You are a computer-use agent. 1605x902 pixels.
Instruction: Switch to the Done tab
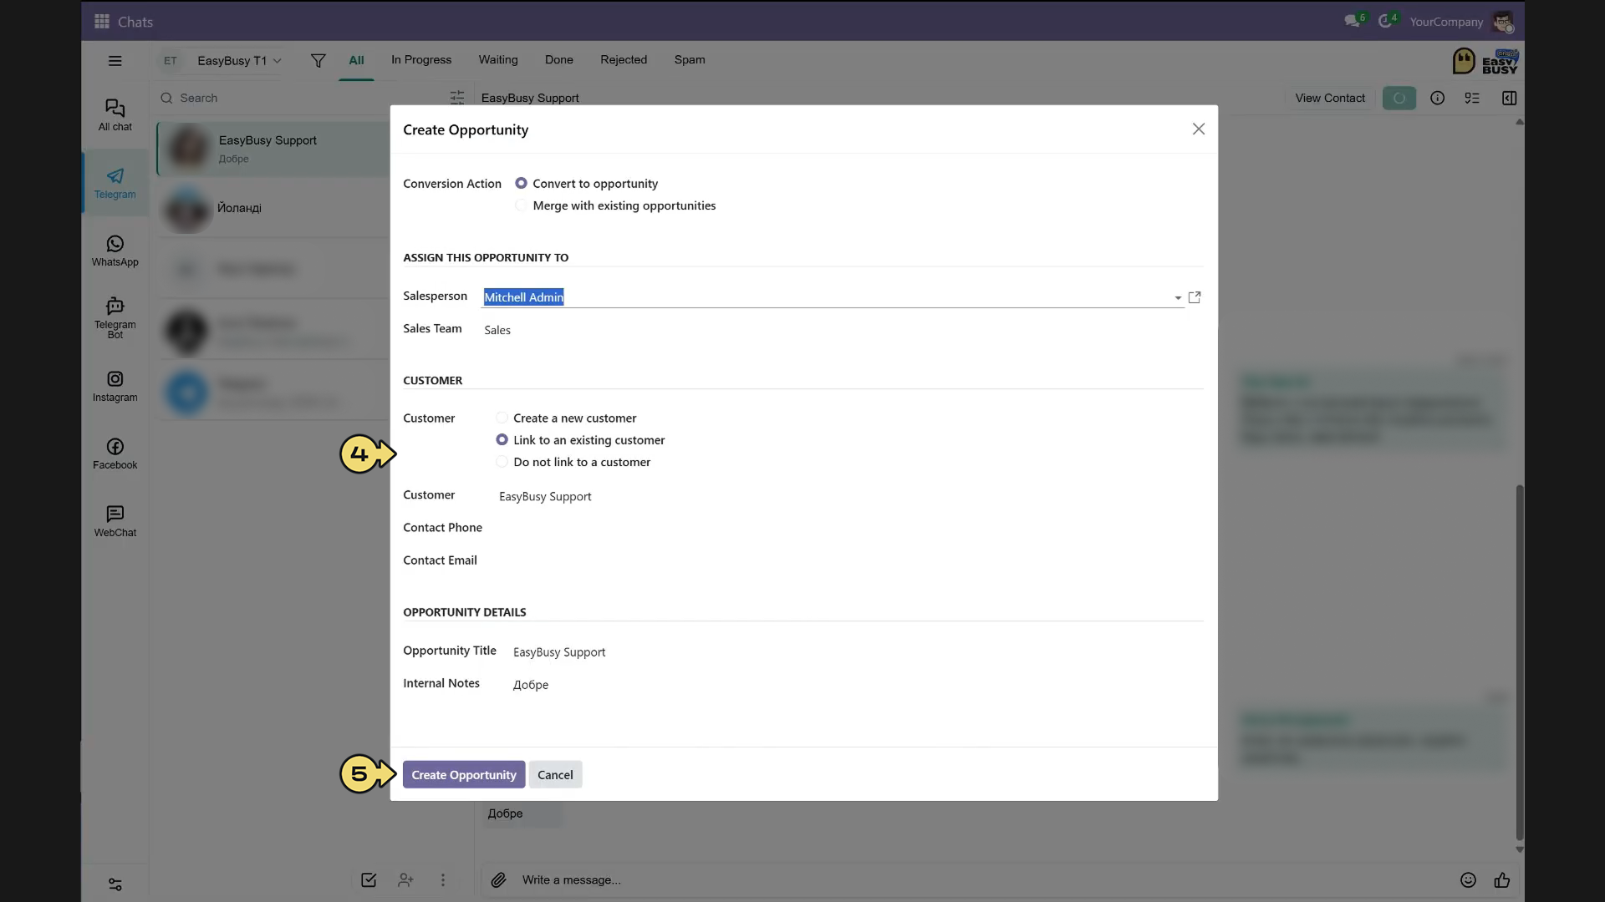(559, 59)
